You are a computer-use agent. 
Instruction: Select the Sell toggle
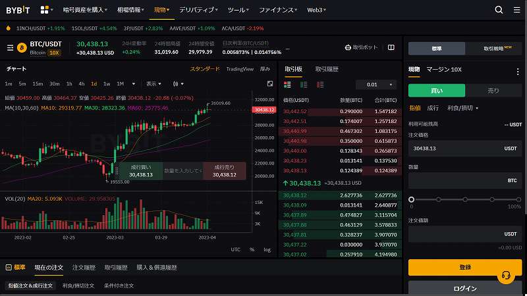[493, 91]
